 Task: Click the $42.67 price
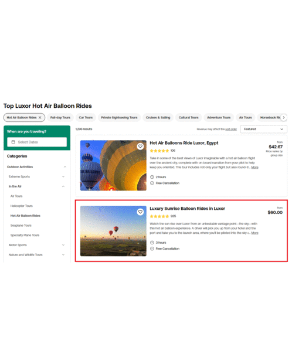276,147
